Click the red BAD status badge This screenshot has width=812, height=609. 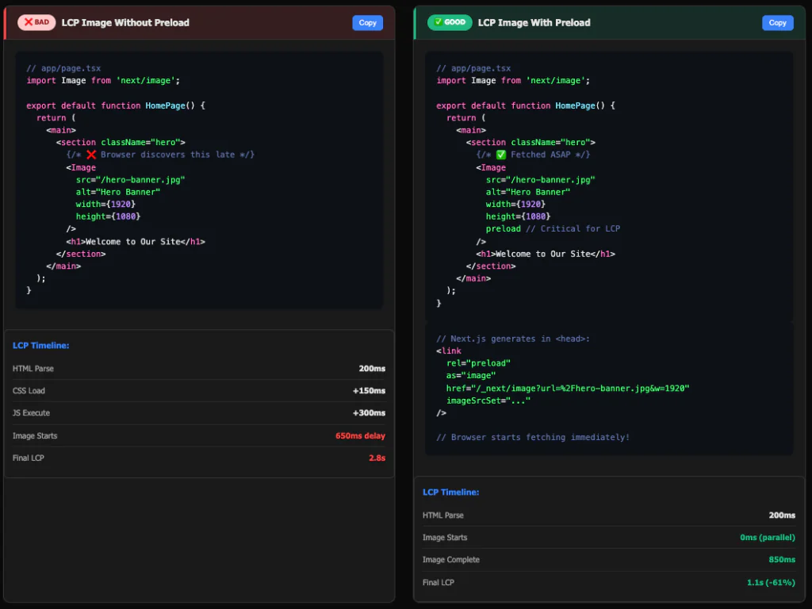coord(36,22)
